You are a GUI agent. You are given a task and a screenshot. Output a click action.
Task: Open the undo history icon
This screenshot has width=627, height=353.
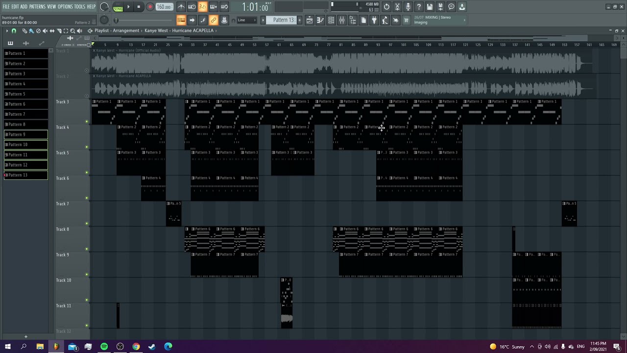click(x=386, y=7)
